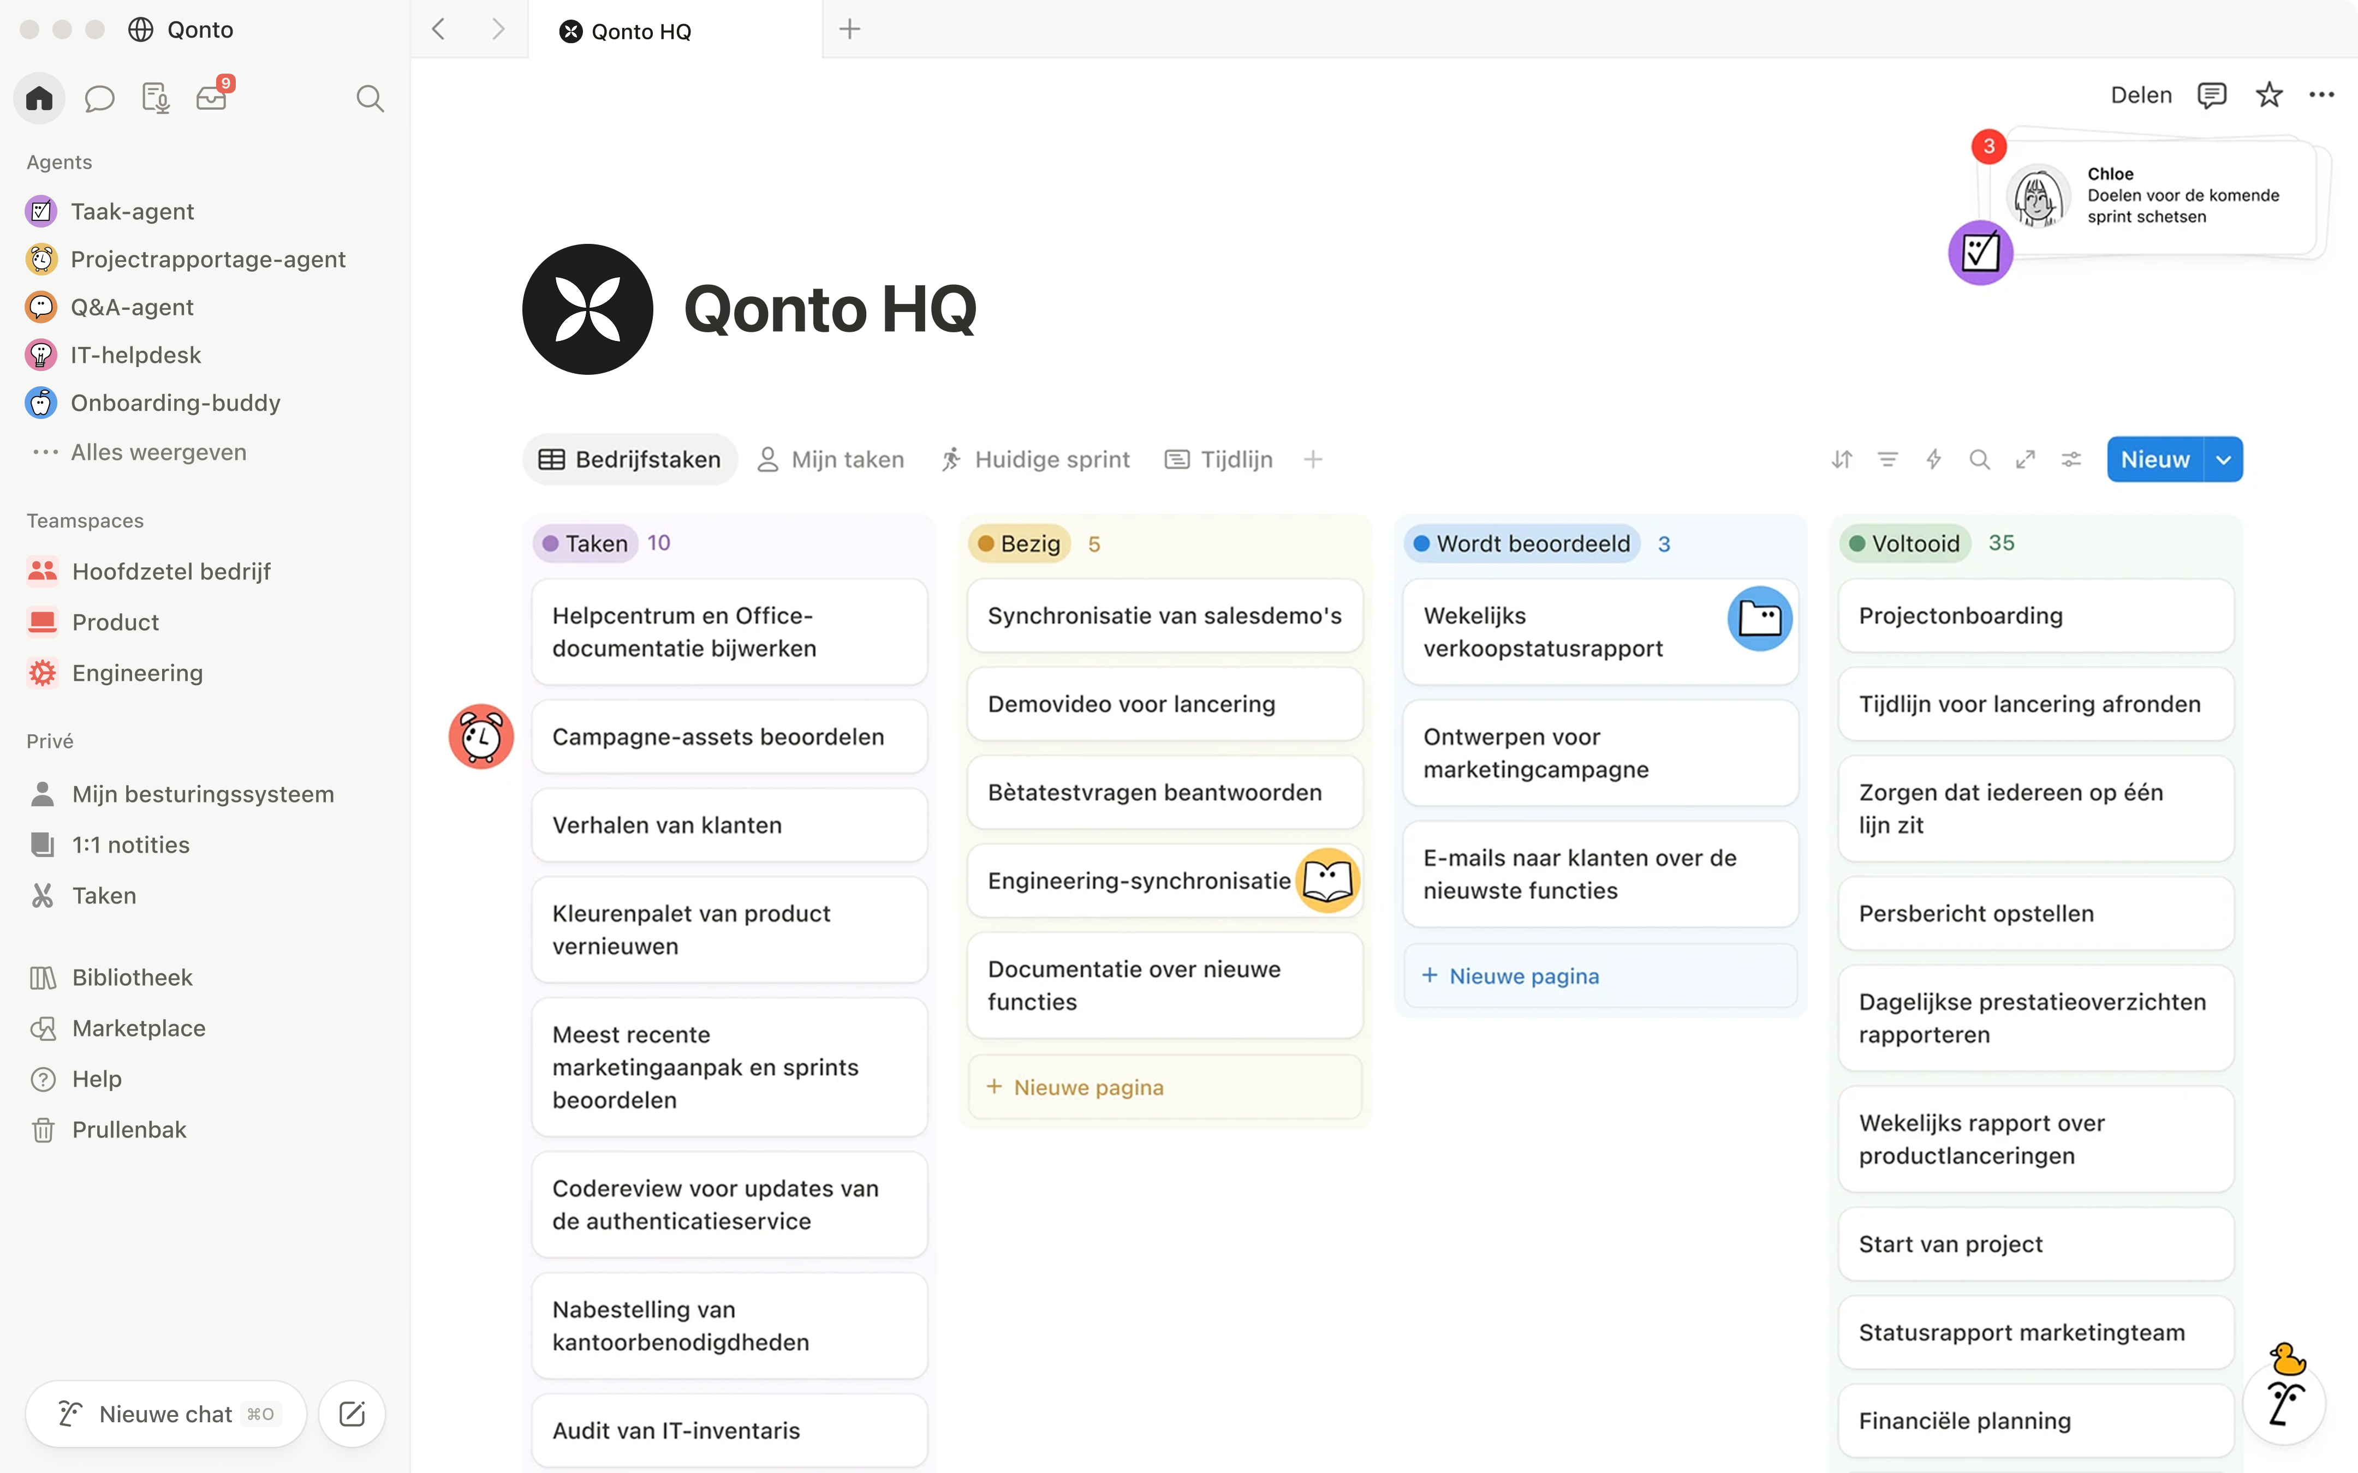2358x1473 pixels.
Task: Go to the Home icon in sidebar
Action: 39,98
